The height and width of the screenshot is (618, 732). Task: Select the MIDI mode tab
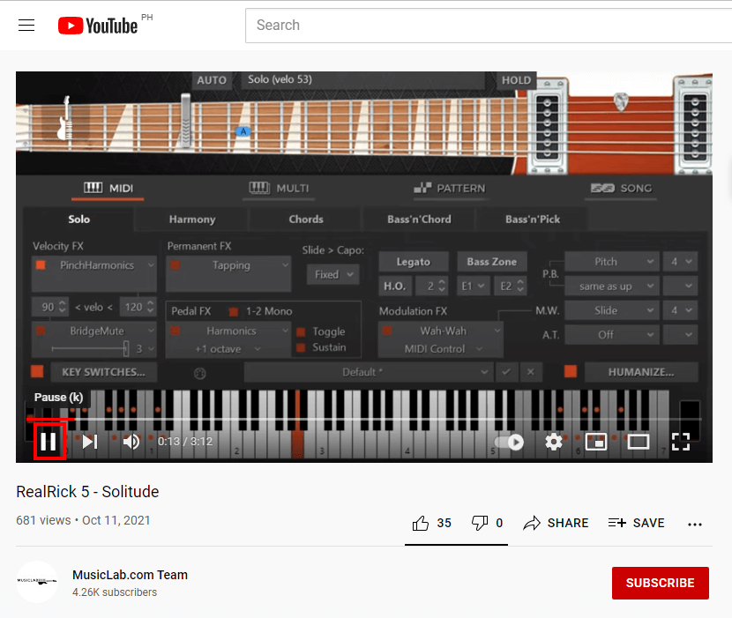pyautogui.click(x=108, y=188)
